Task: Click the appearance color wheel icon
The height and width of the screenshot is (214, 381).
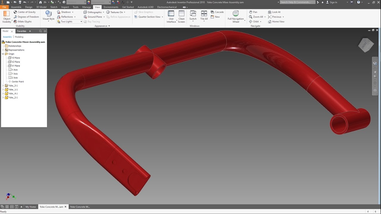Action: click(89, 2)
